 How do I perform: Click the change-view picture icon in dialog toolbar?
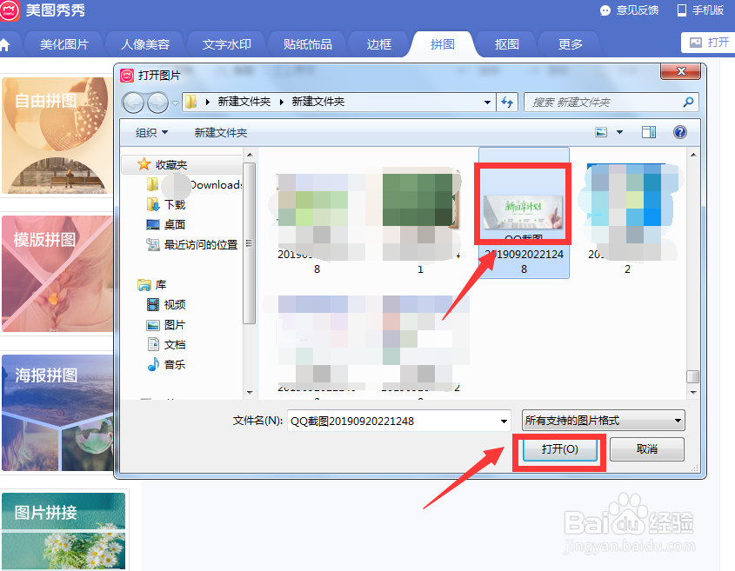(x=602, y=132)
